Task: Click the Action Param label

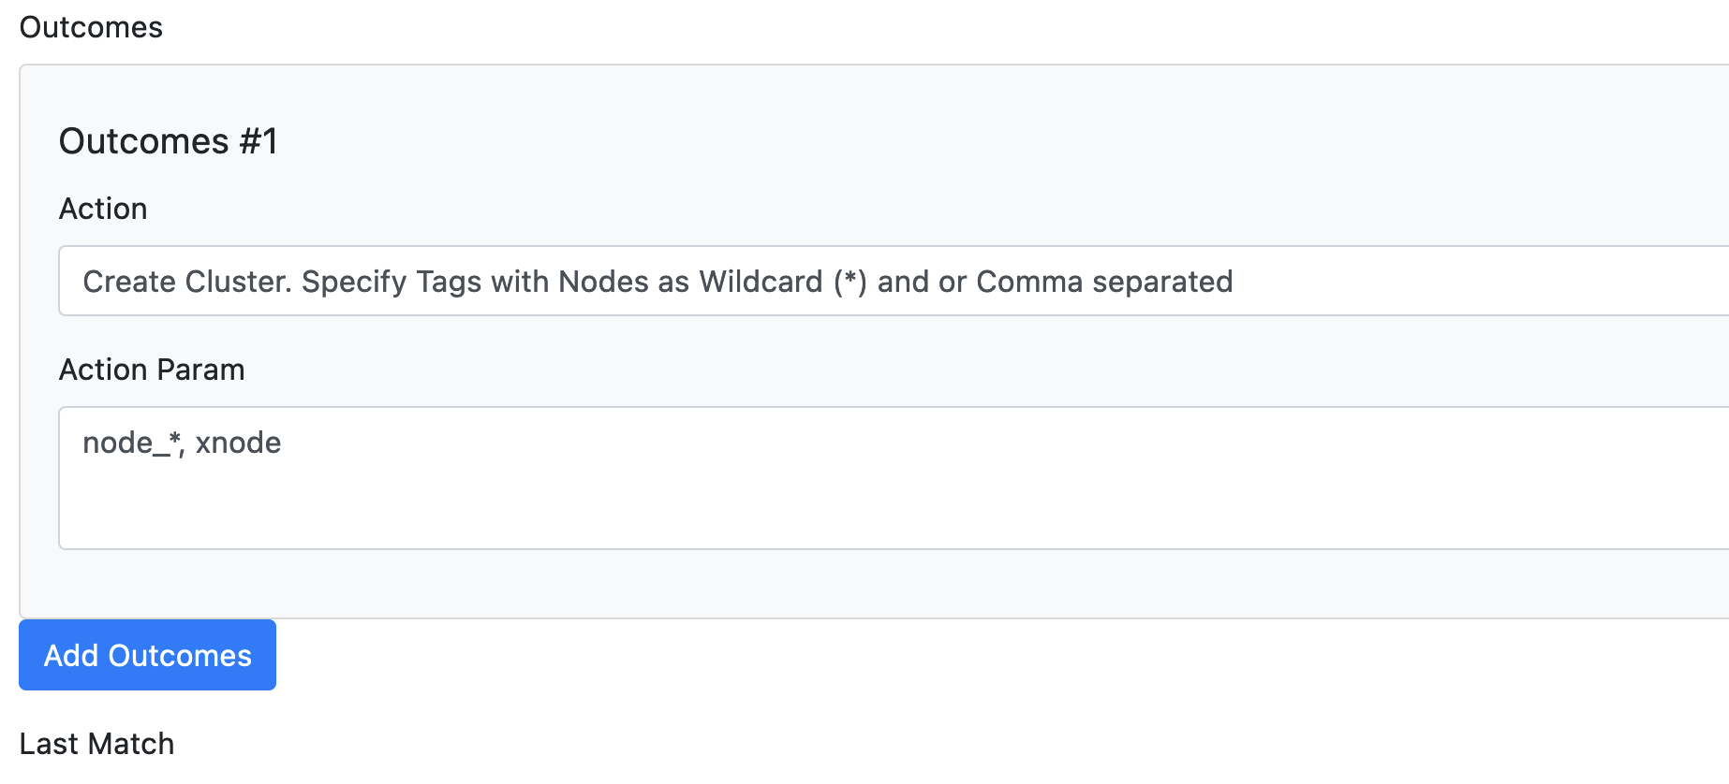Action: [152, 370]
